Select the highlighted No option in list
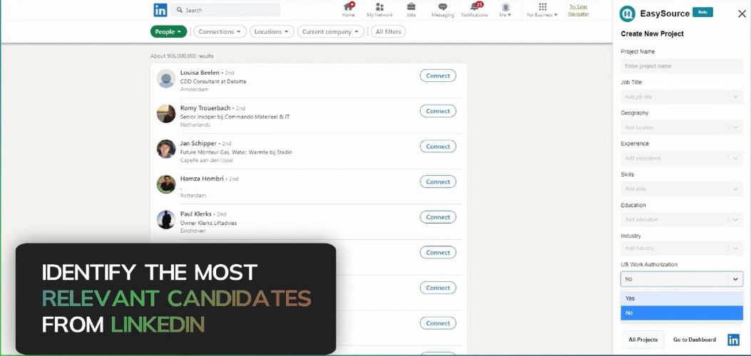 point(682,313)
